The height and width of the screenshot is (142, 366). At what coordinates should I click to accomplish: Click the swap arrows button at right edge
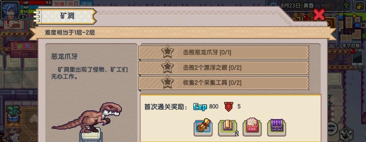(x=332, y=128)
